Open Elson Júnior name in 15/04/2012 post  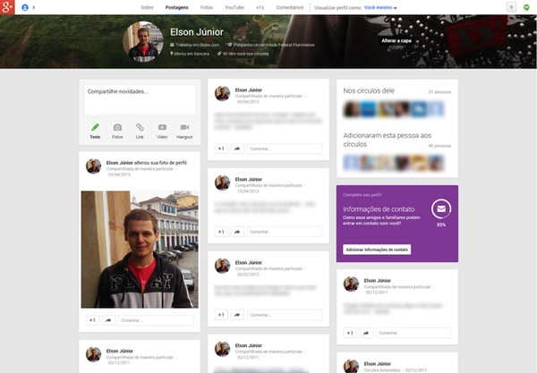pyautogui.click(x=248, y=179)
